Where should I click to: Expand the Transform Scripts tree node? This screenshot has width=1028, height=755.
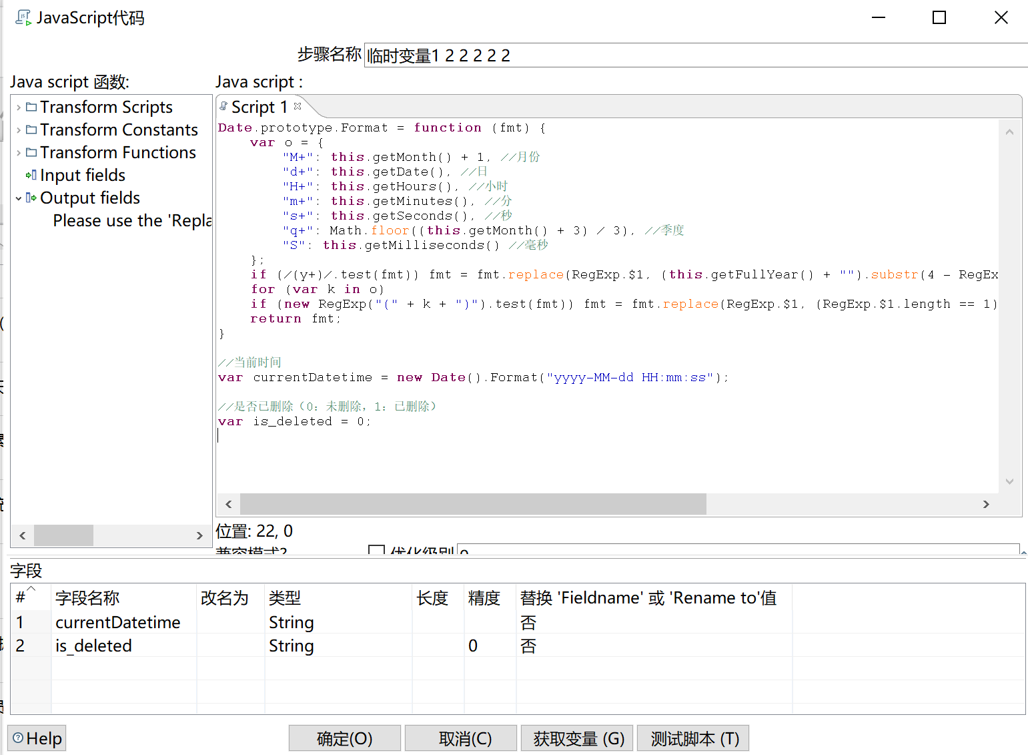pos(19,107)
